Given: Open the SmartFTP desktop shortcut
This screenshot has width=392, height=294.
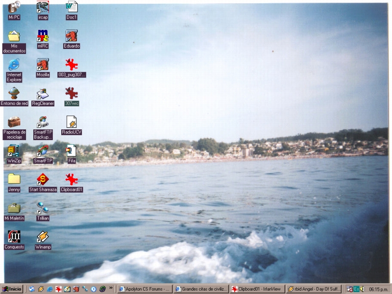Looking at the screenshot, I should (x=43, y=150).
